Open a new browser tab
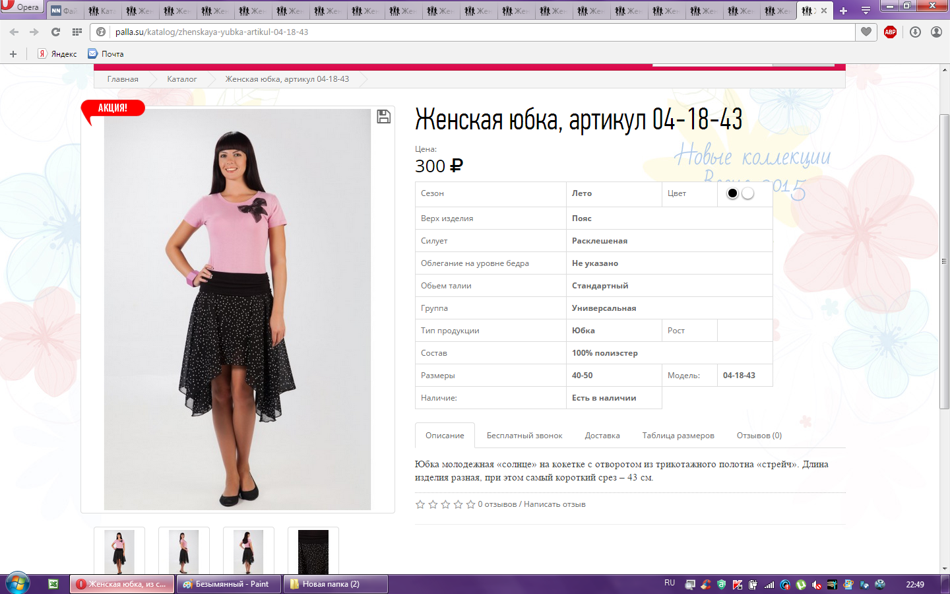 coord(843,11)
